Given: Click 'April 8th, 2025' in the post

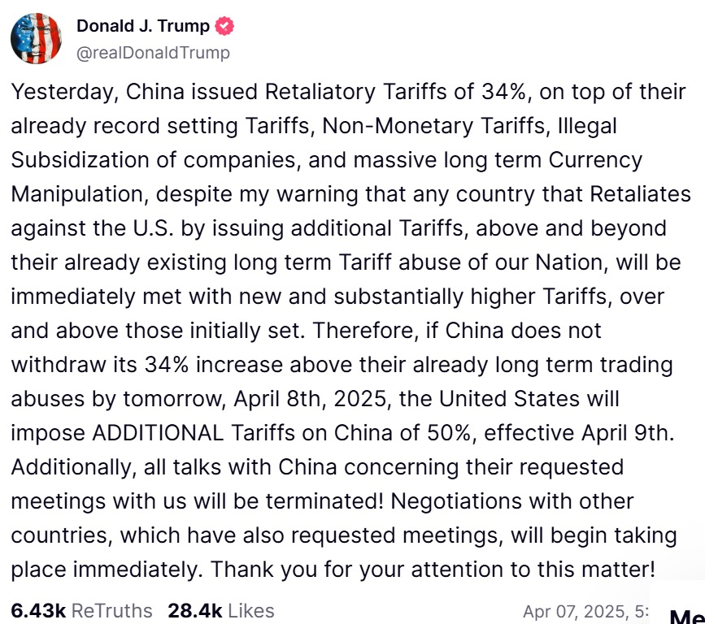Looking at the screenshot, I should click(x=310, y=399).
